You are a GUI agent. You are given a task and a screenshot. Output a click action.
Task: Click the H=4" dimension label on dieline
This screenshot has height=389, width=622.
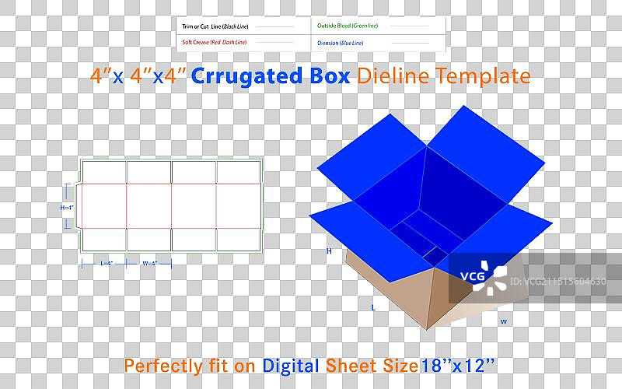coord(67,207)
